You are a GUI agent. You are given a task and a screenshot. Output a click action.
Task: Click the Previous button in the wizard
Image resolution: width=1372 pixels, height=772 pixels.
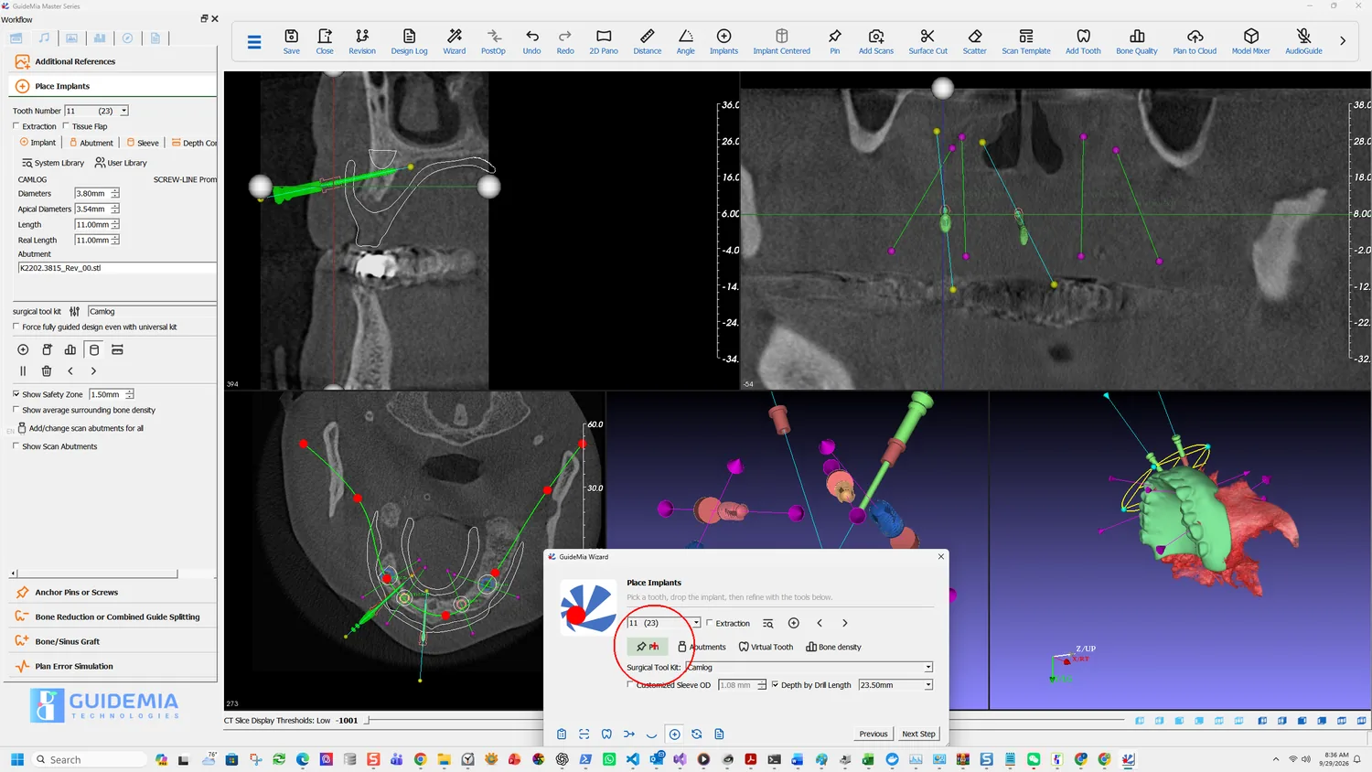[874, 734]
